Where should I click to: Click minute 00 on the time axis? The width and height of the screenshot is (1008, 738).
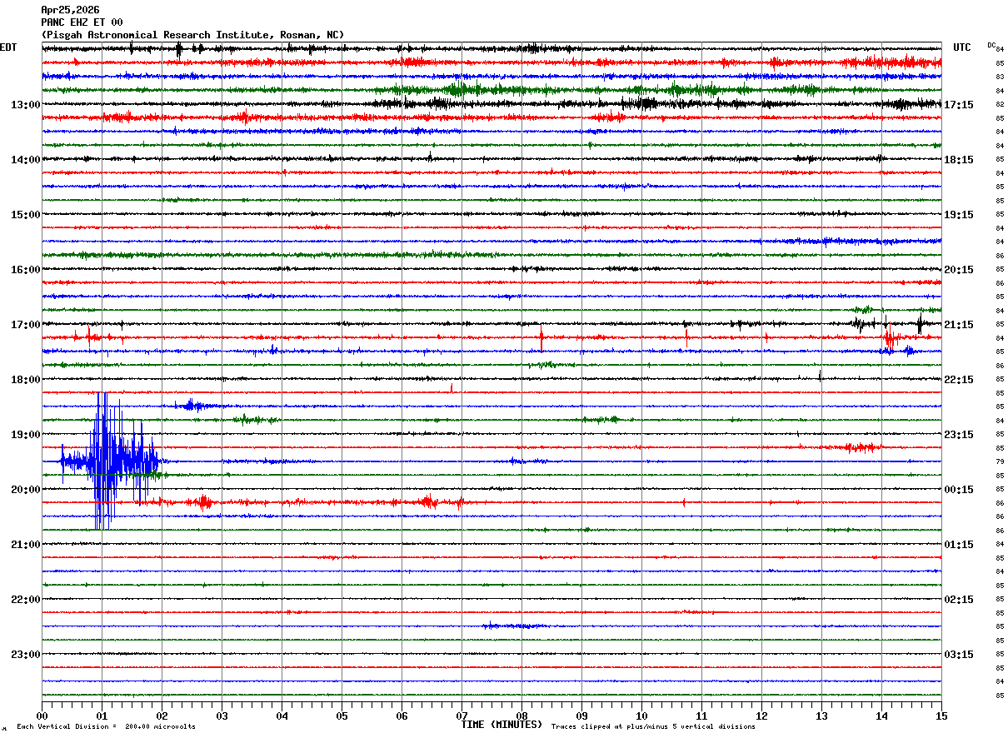(42, 716)
